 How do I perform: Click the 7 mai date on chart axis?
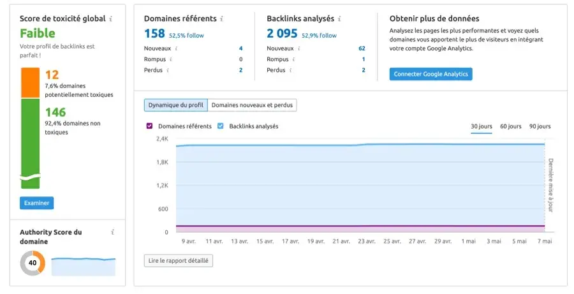(545, 241)
